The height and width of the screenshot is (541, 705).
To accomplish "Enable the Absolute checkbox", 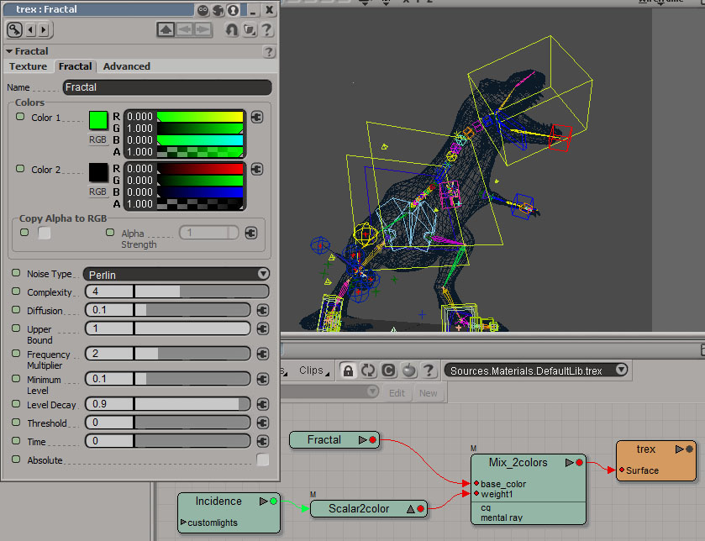I will coord(262,460).
